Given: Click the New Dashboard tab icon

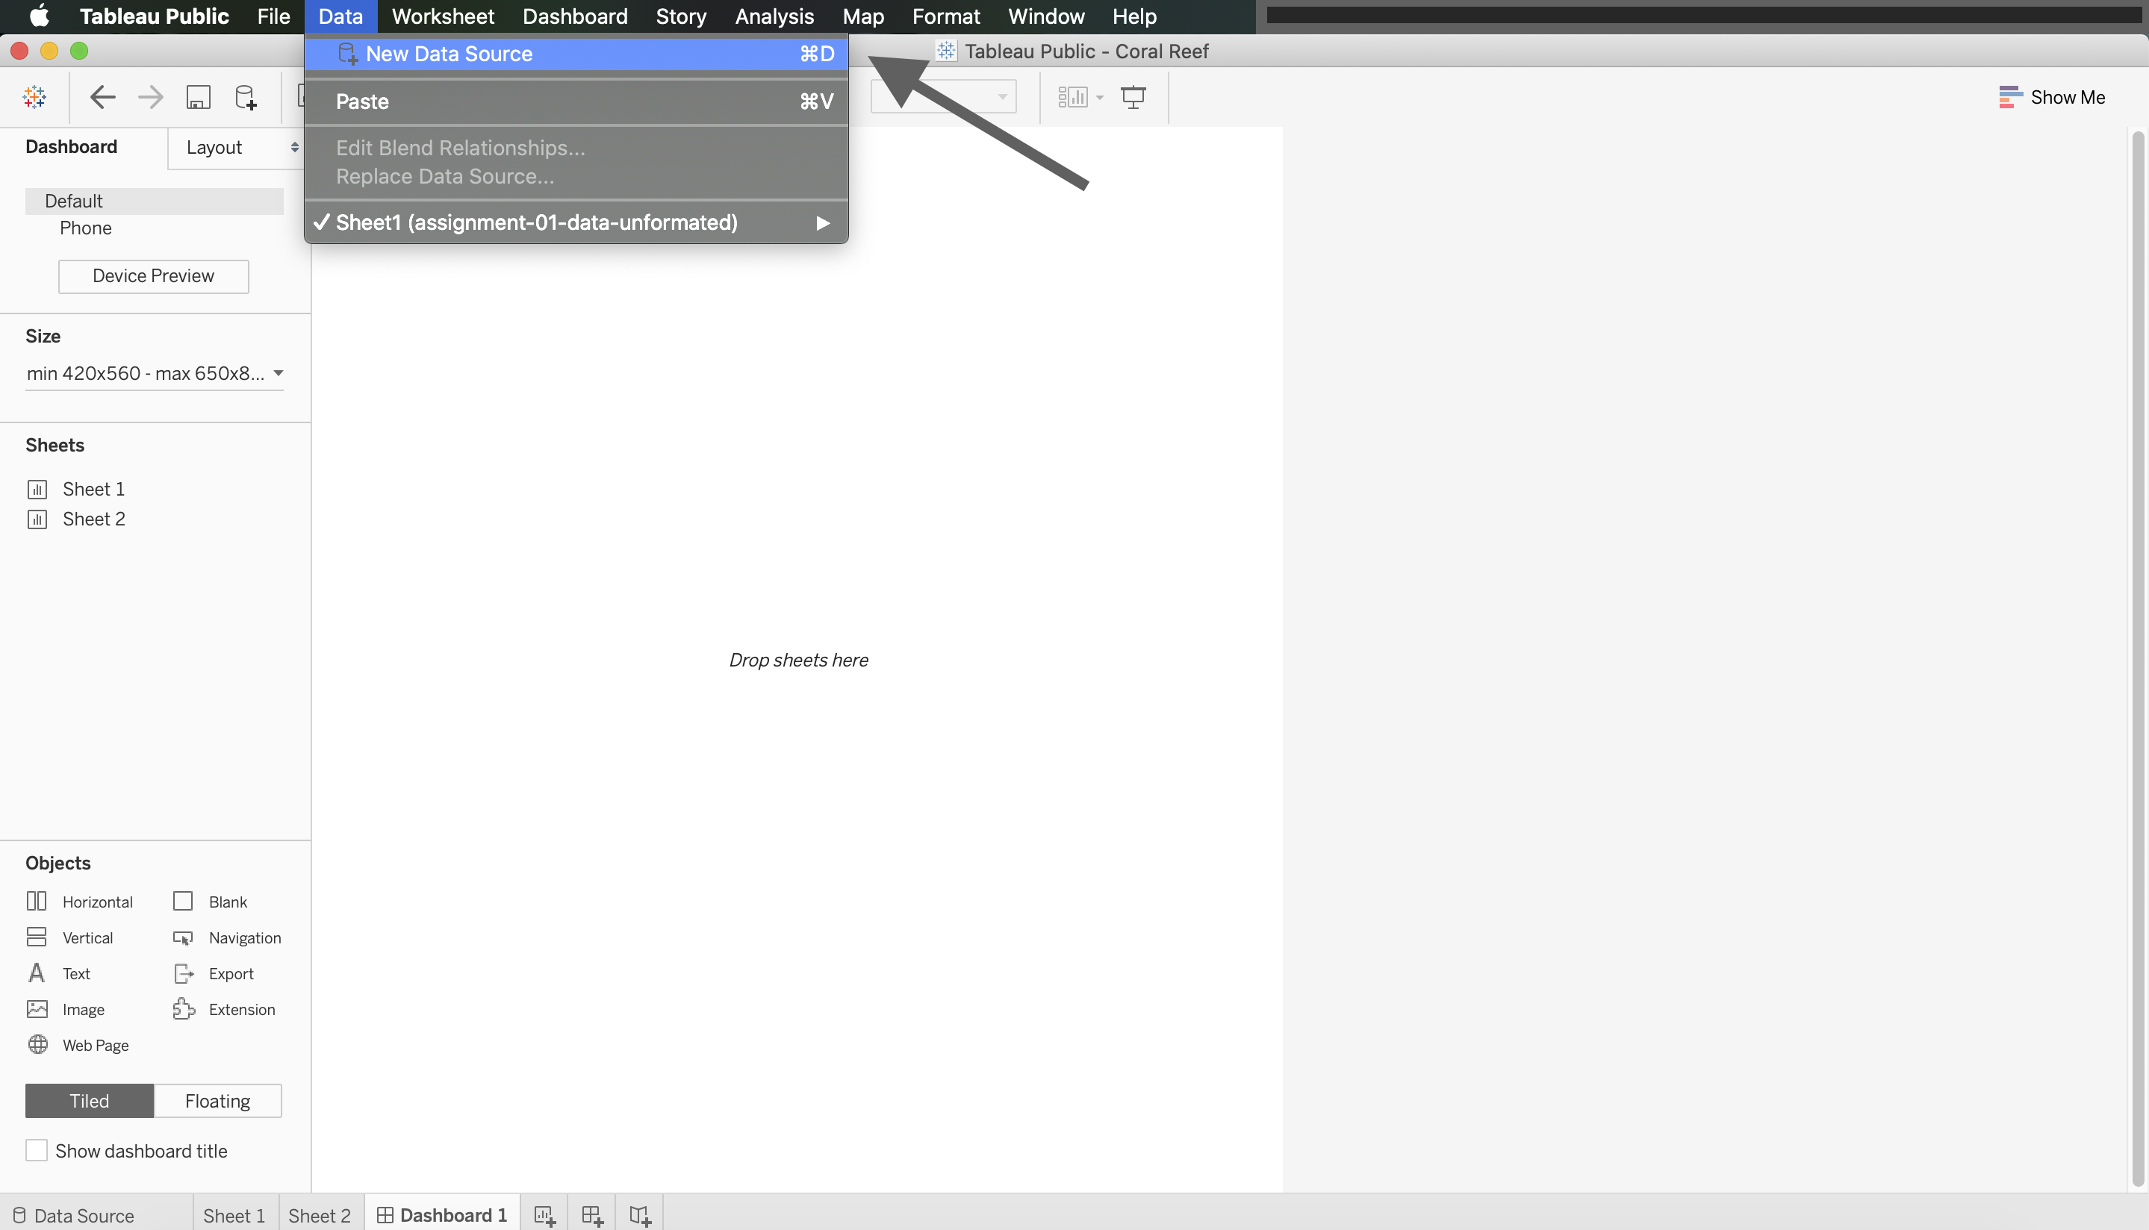Looking at the screenshot, I should tap(591, 1216).
